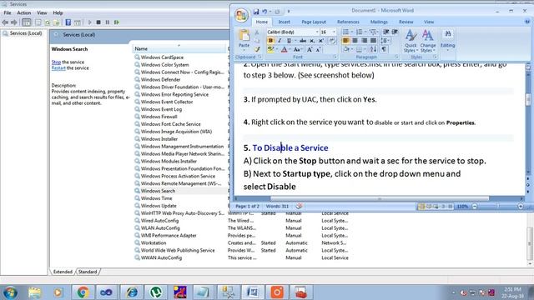Open the Editing dropdown
This screenshot has width=534, height=300.
[x=447, y=40]
